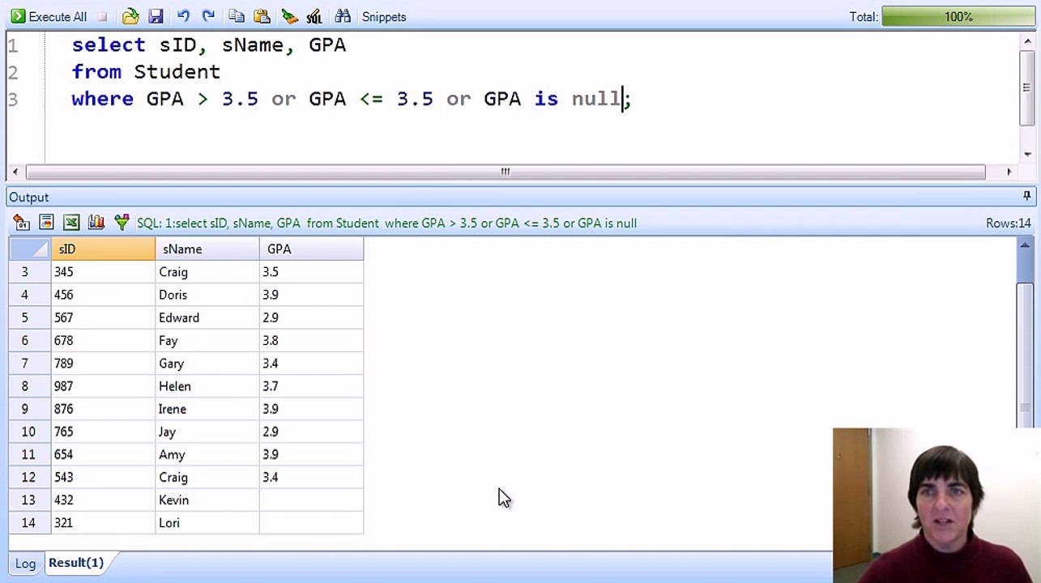Viewport: 1041px width, 583px height.
Task: Click the SQL formatter icon
Action: [314, 16]
